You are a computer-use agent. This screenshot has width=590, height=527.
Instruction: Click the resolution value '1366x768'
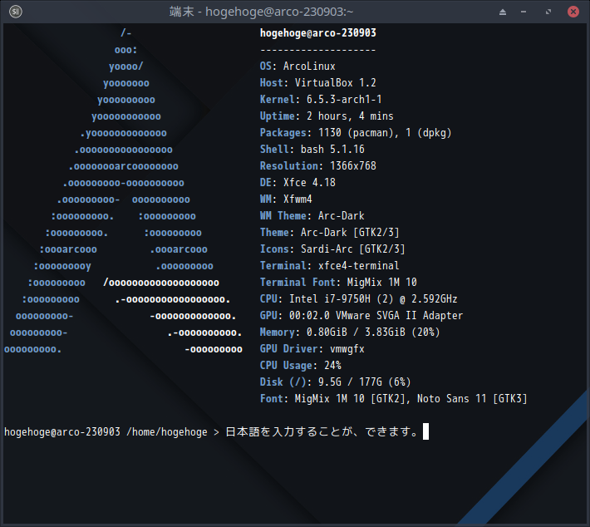point(352,165)
